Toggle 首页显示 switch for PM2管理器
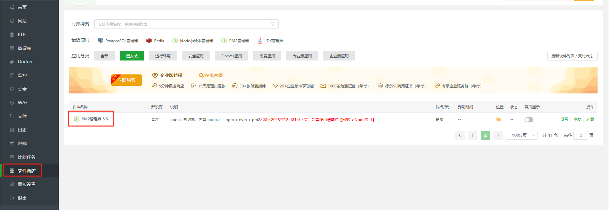Screen dimensions: 609x210 pos(529,119)
